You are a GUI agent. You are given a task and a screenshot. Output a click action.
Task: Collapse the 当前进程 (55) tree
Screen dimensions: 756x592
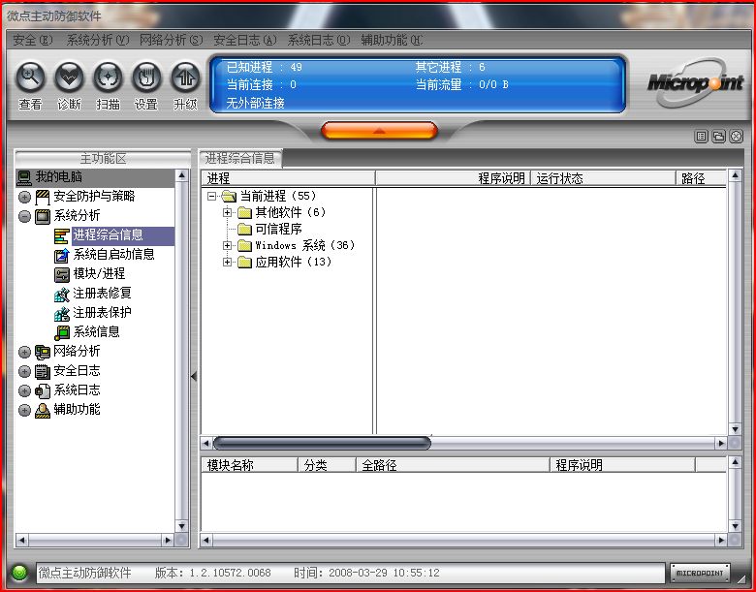pos(211,197)
